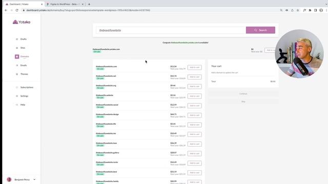Add the .me domain to cart
This screenshot has height=184, width=328.
point(195,134)
